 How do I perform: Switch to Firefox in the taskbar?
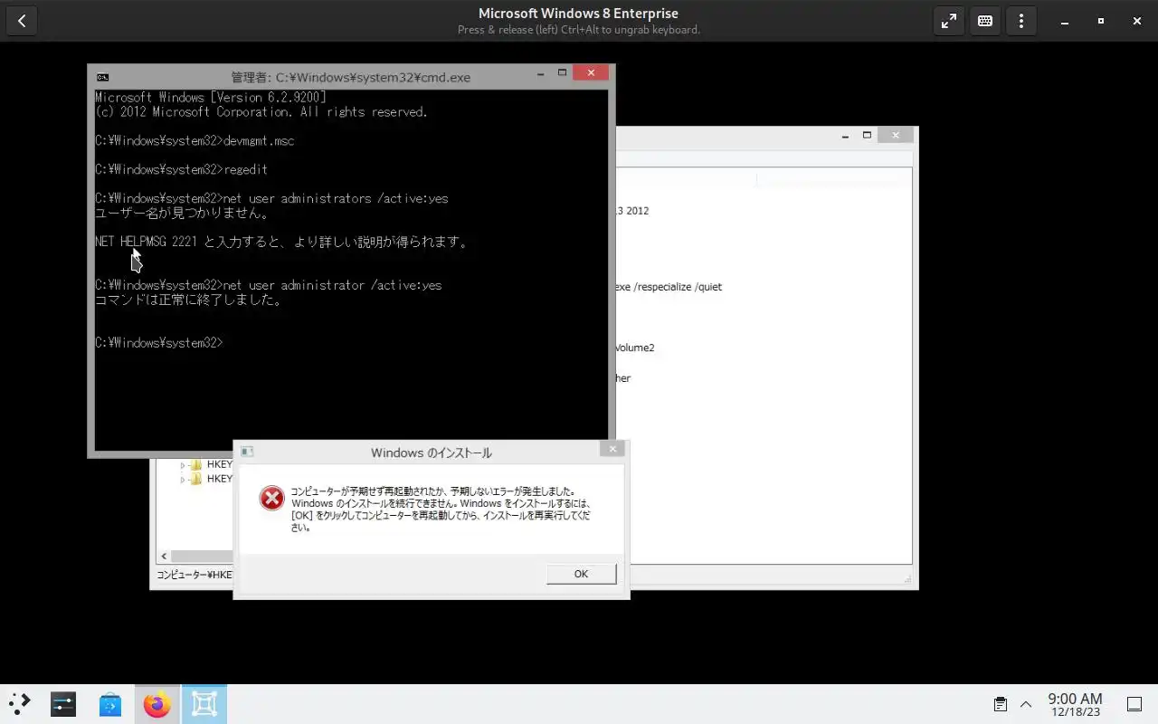pos(157,704)
